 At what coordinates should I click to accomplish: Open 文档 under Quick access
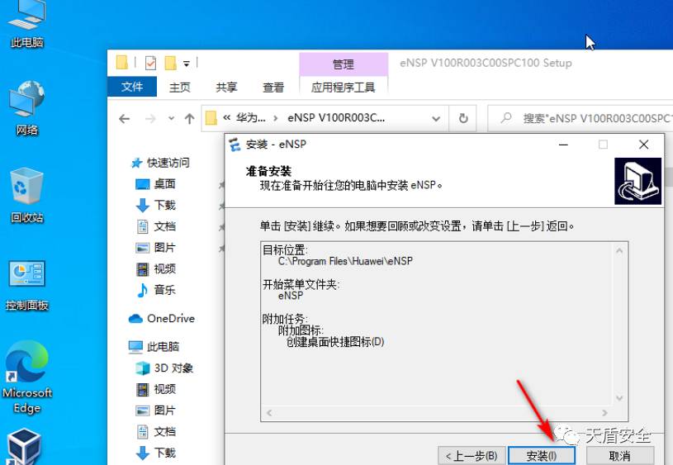[156, 226]
